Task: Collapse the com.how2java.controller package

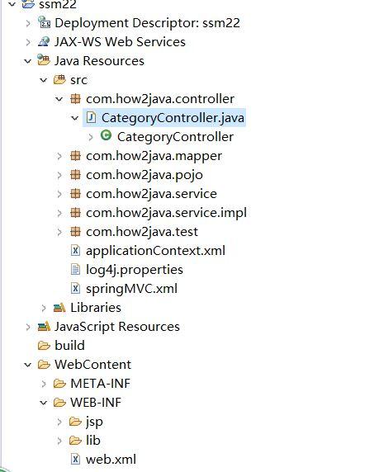Action: click(59, 99)
